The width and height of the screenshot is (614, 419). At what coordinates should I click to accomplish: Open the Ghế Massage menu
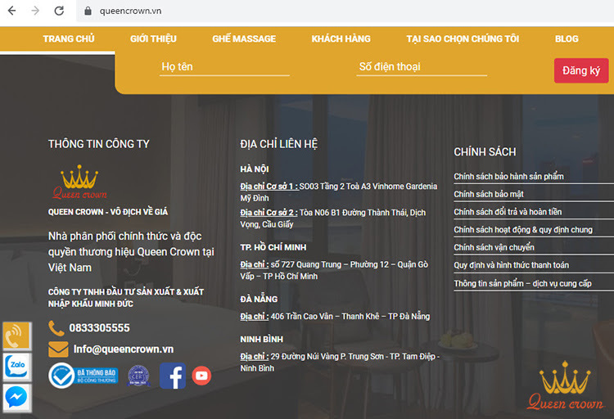244,38
